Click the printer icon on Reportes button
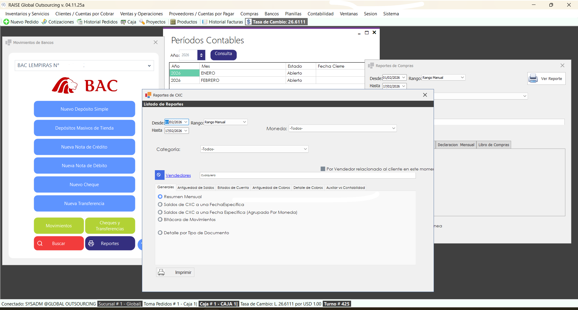This screenshot has width=578, height=310. (x=91, y=243)
